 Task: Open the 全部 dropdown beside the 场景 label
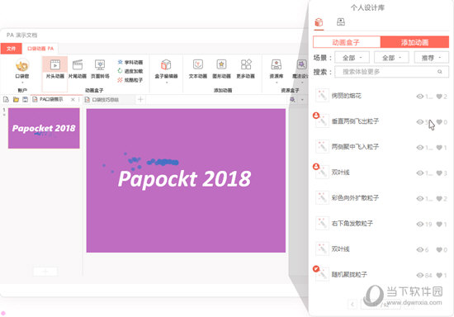pos(352,58)
